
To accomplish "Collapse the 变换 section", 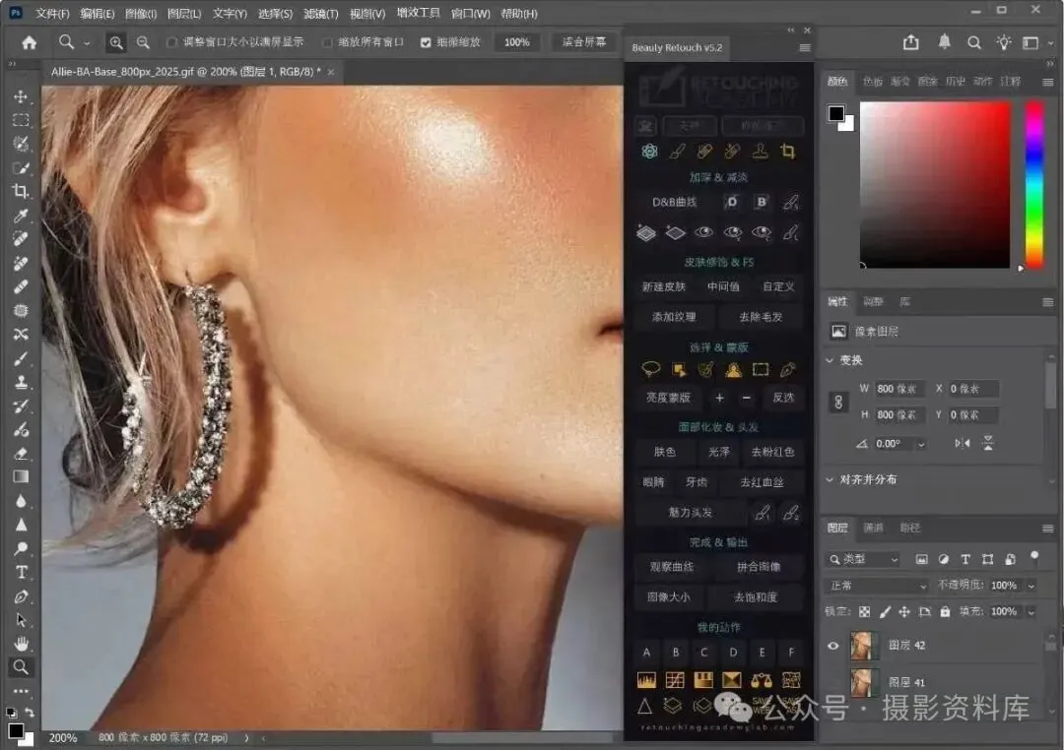I will coord(830,360).
